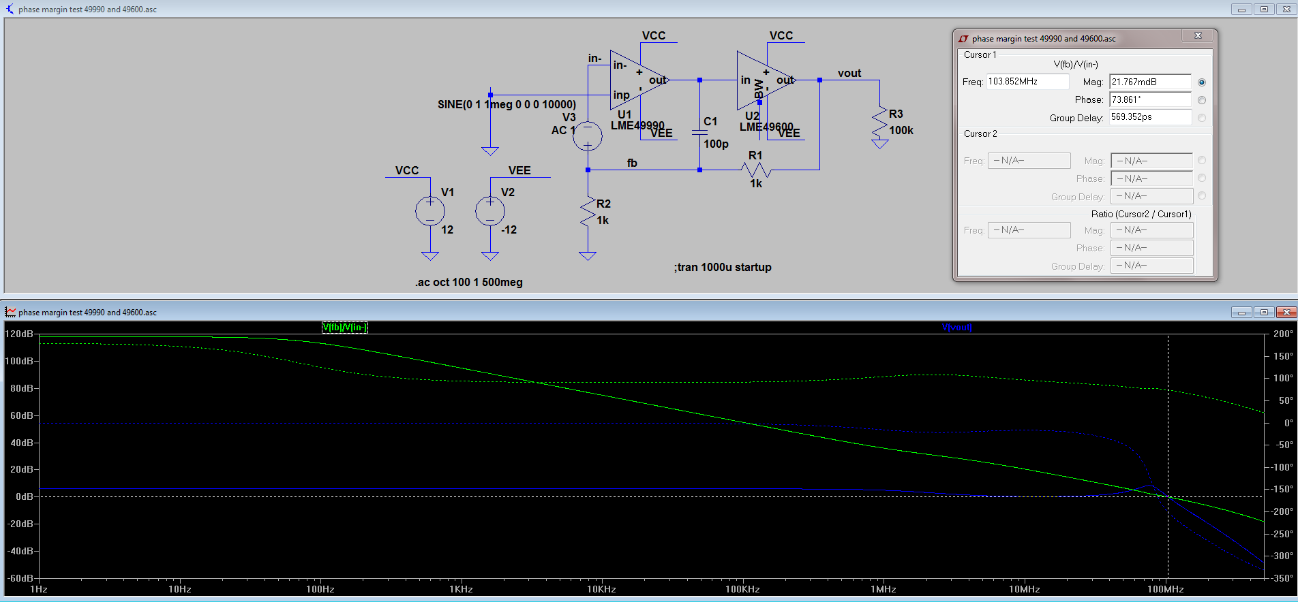
Task: Select the V1 12V voltage source symbol
Action: coord(430,211)
